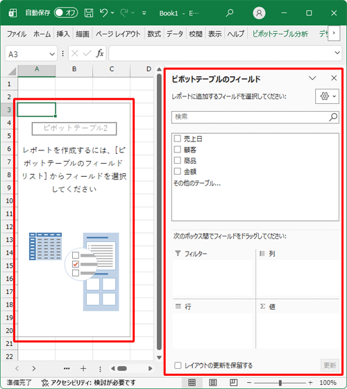This screenshot has width=347, height=389.
Task: Check the 売上日 field checkbox
Action: pos(177,139)
